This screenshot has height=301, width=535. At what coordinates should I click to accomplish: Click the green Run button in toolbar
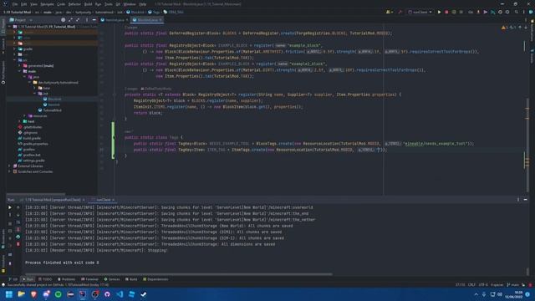(439, 12)
